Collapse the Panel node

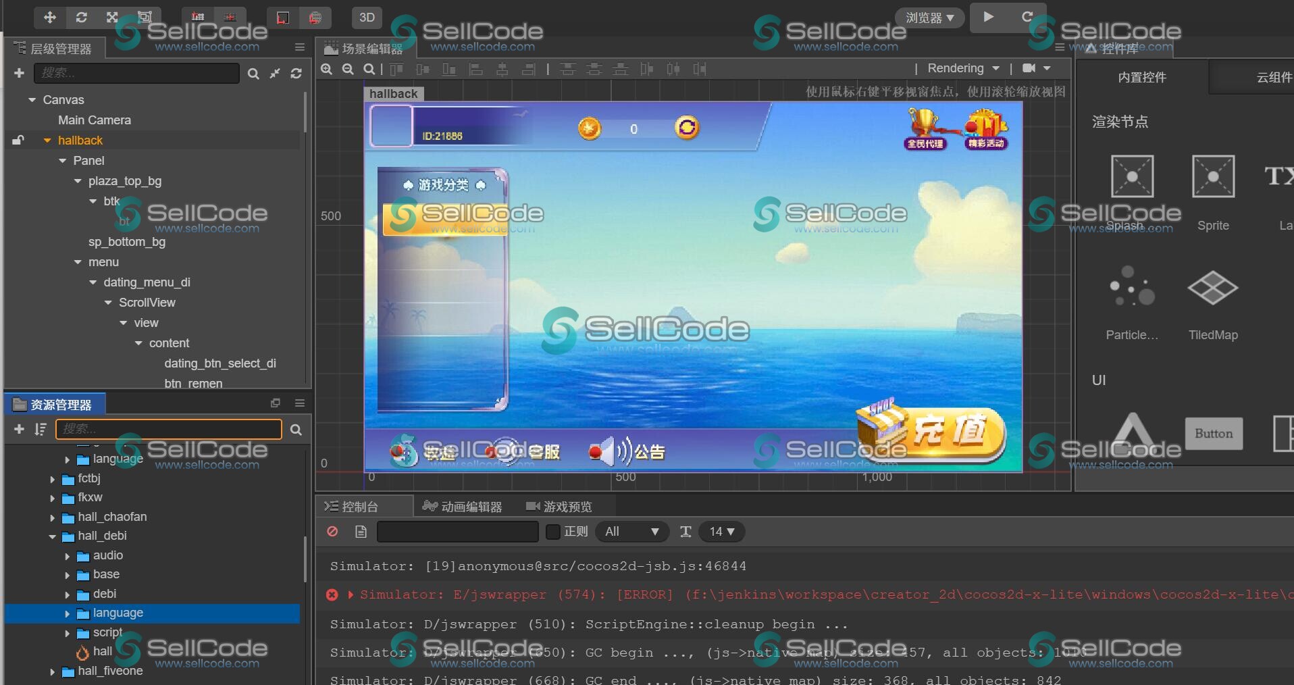tap(62, 161)
